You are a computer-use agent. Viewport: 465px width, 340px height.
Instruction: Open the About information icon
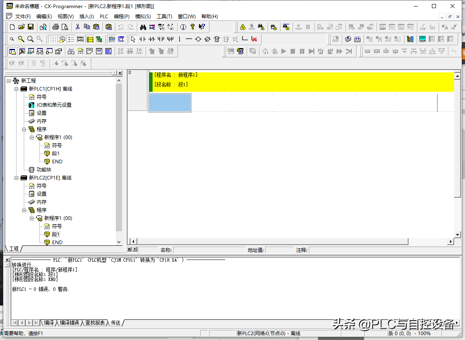pos(183,27)
